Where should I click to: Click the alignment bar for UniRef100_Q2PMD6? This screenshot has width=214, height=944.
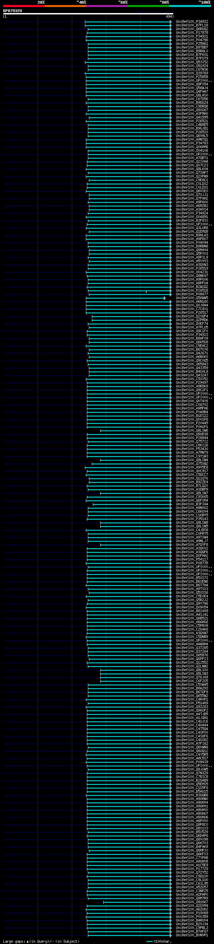pos(132,320)
